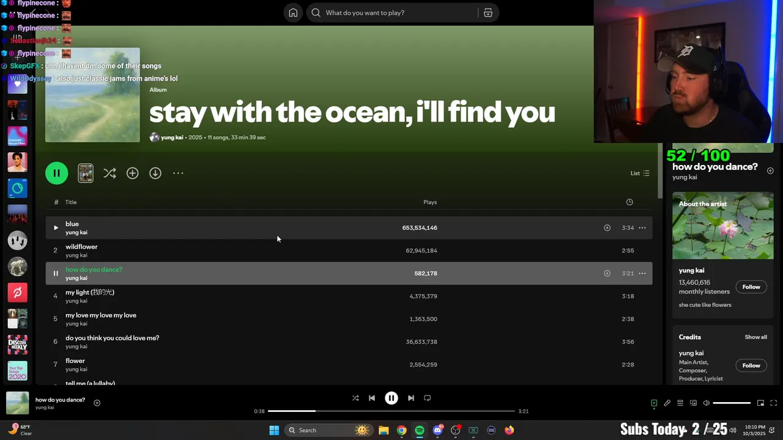This screenshot has height=440, width=783.
Task: Open artist link 'yung kai' under album title
Action: 172,137
